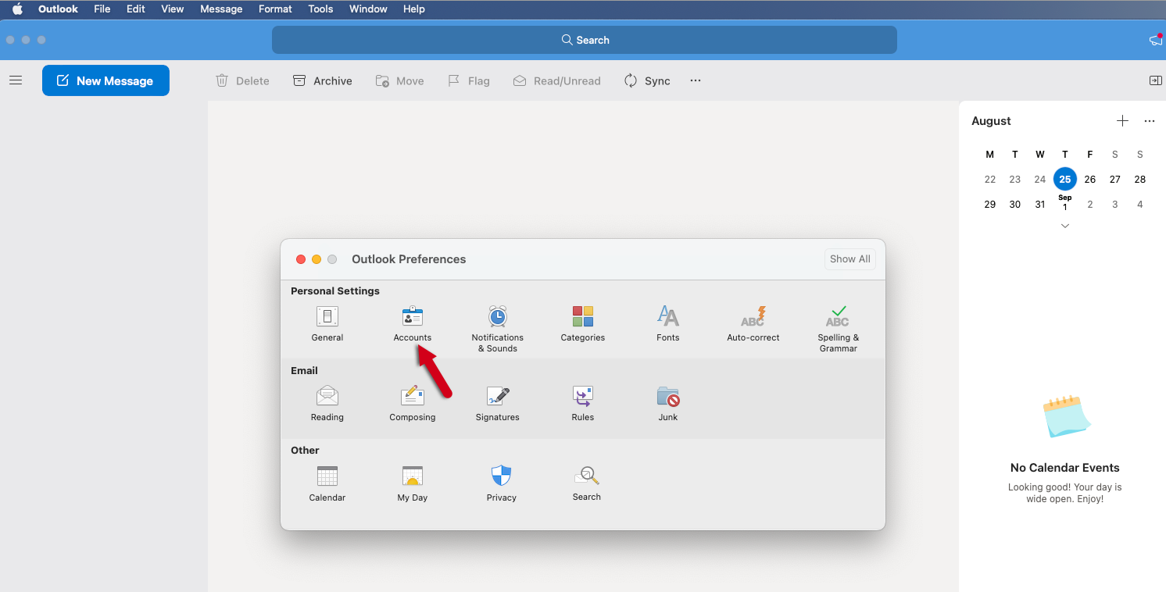Open the Window menu
This screenshot has width=1166, height=592.
pos(368,9)
